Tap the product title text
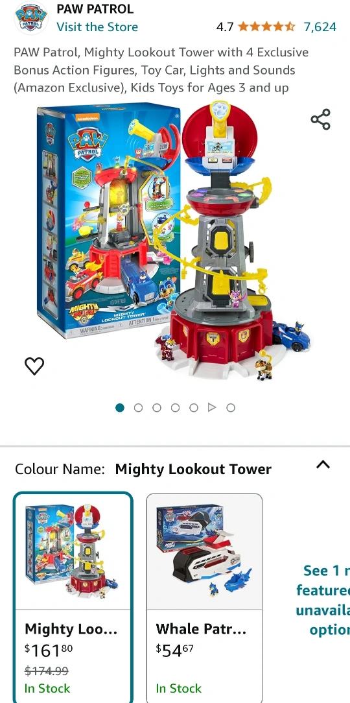The height and width of the screenshot is (703, 350). click(161, 70)
